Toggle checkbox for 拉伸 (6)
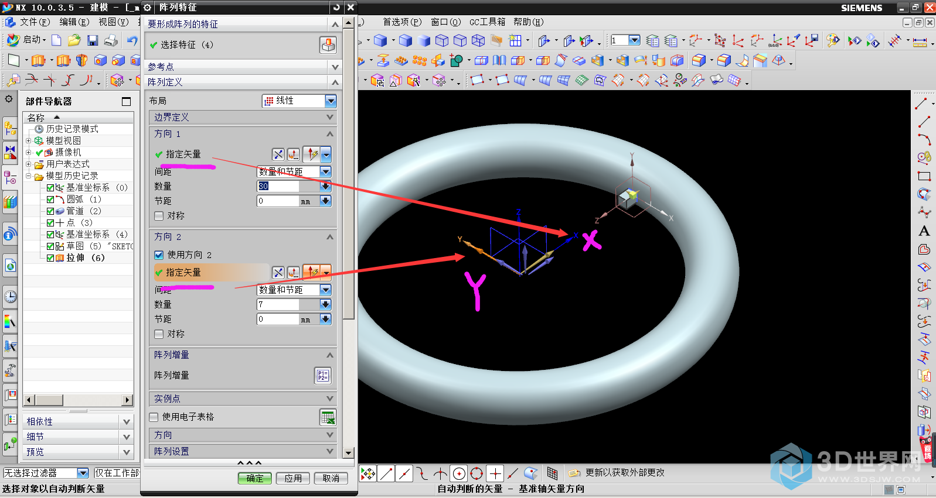This screenshot has width=936, height=498. pyautogui.click(x=50, y=258)
